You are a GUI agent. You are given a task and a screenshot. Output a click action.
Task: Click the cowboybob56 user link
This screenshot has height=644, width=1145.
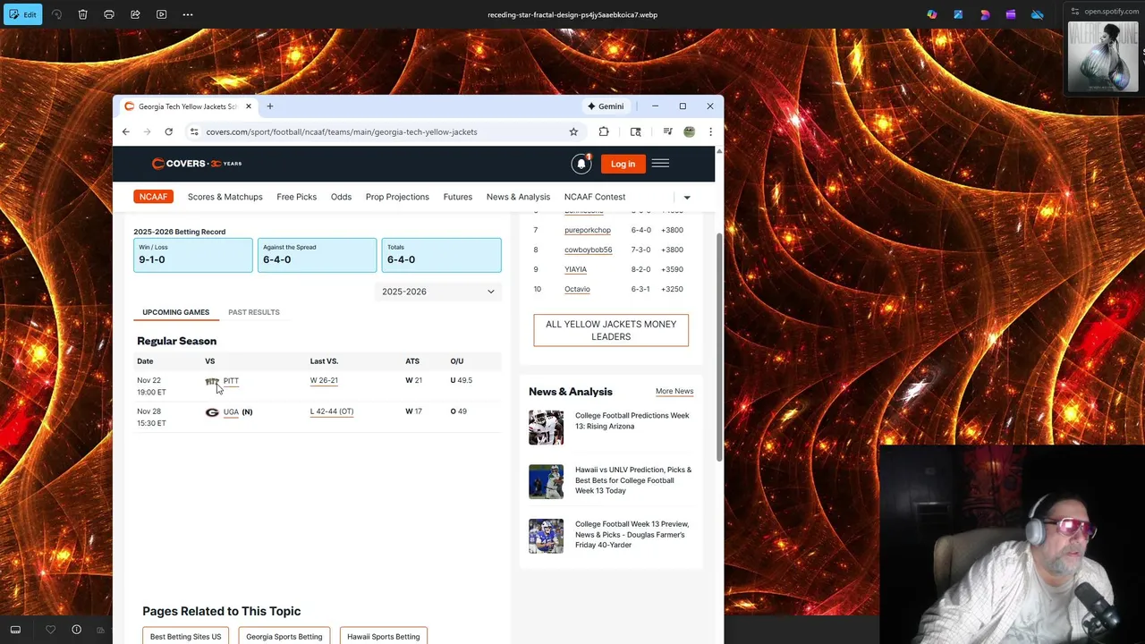pyautogui.click(x=588, y=250)
